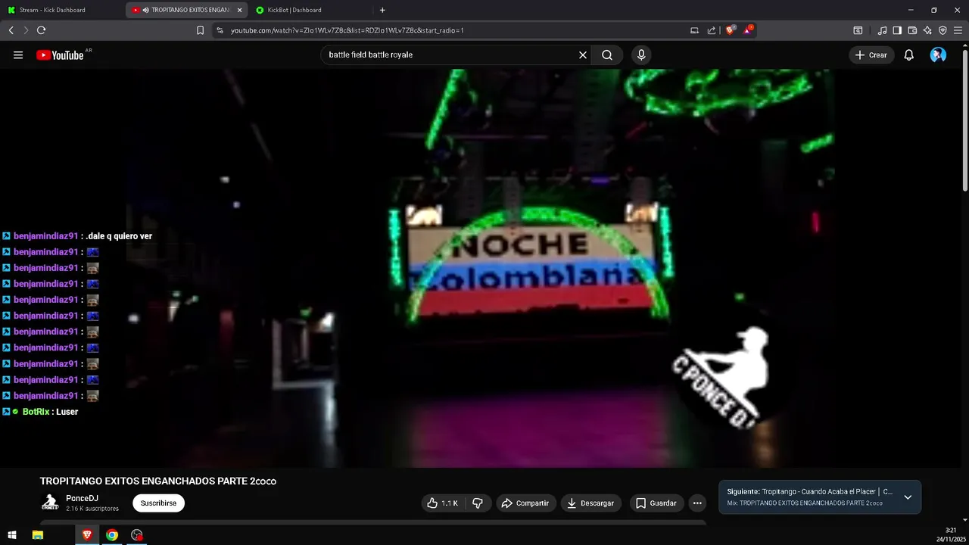Subscribe with the Suscribirse button
The image size is (969, 545).
tap(158, 503)
